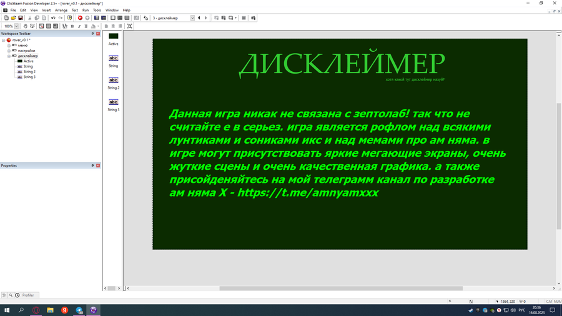The image size is (562, 316).
Task: Select String 3 in workspace tree
Action: click(29, 77)
